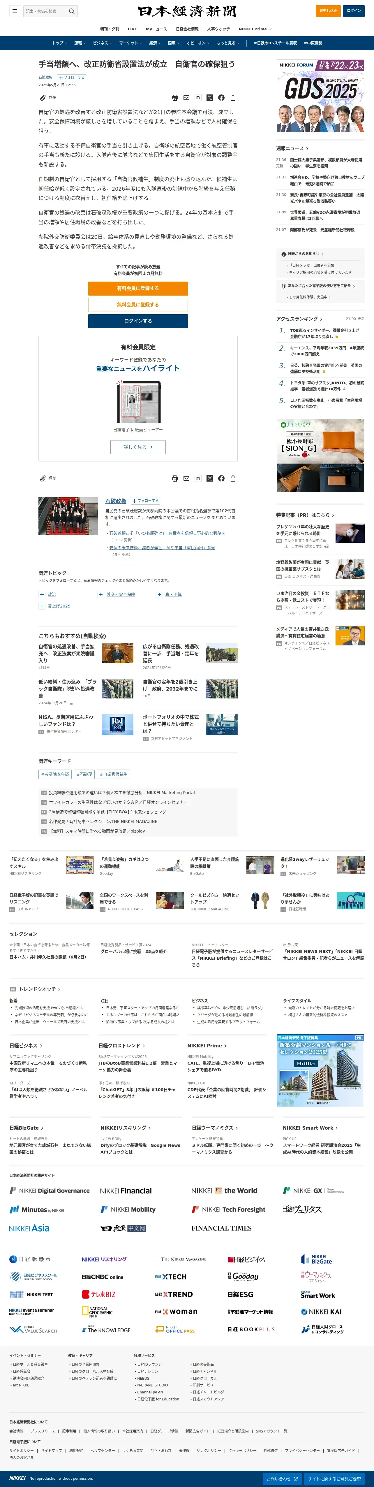
Task: Open the 極小長財布 SION_G wallet ad
Action: (320, 455)
